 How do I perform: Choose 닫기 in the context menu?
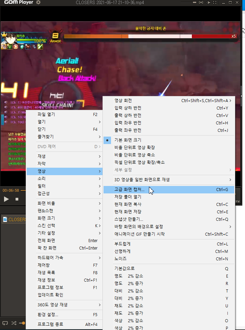(x=64, y=129)
